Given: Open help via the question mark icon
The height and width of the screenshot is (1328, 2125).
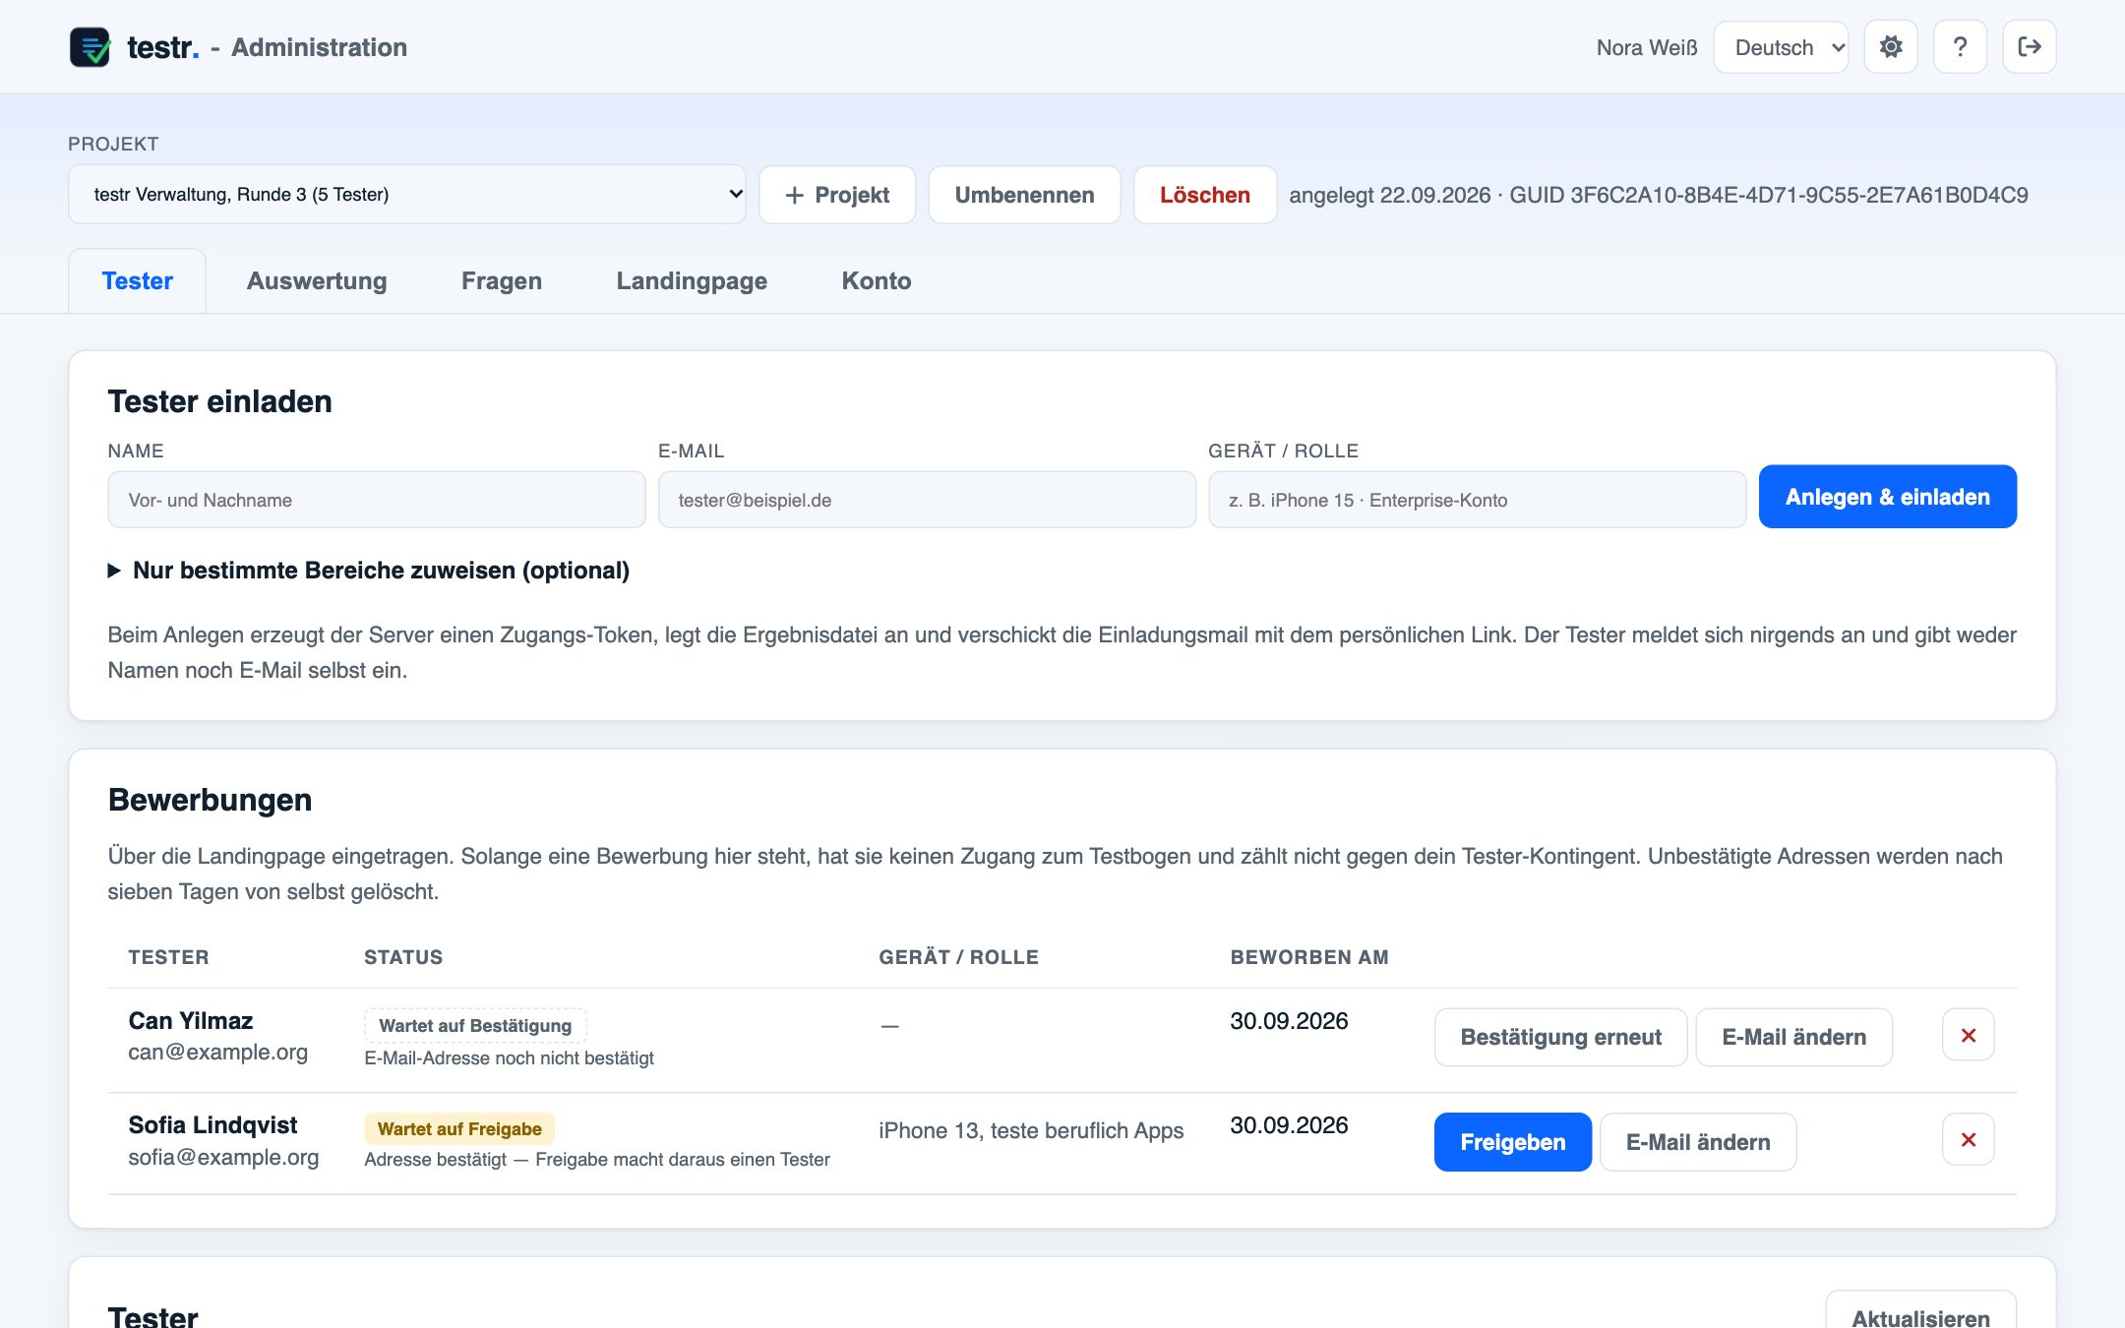Looking at the screenshot, I should point(1960,47).
